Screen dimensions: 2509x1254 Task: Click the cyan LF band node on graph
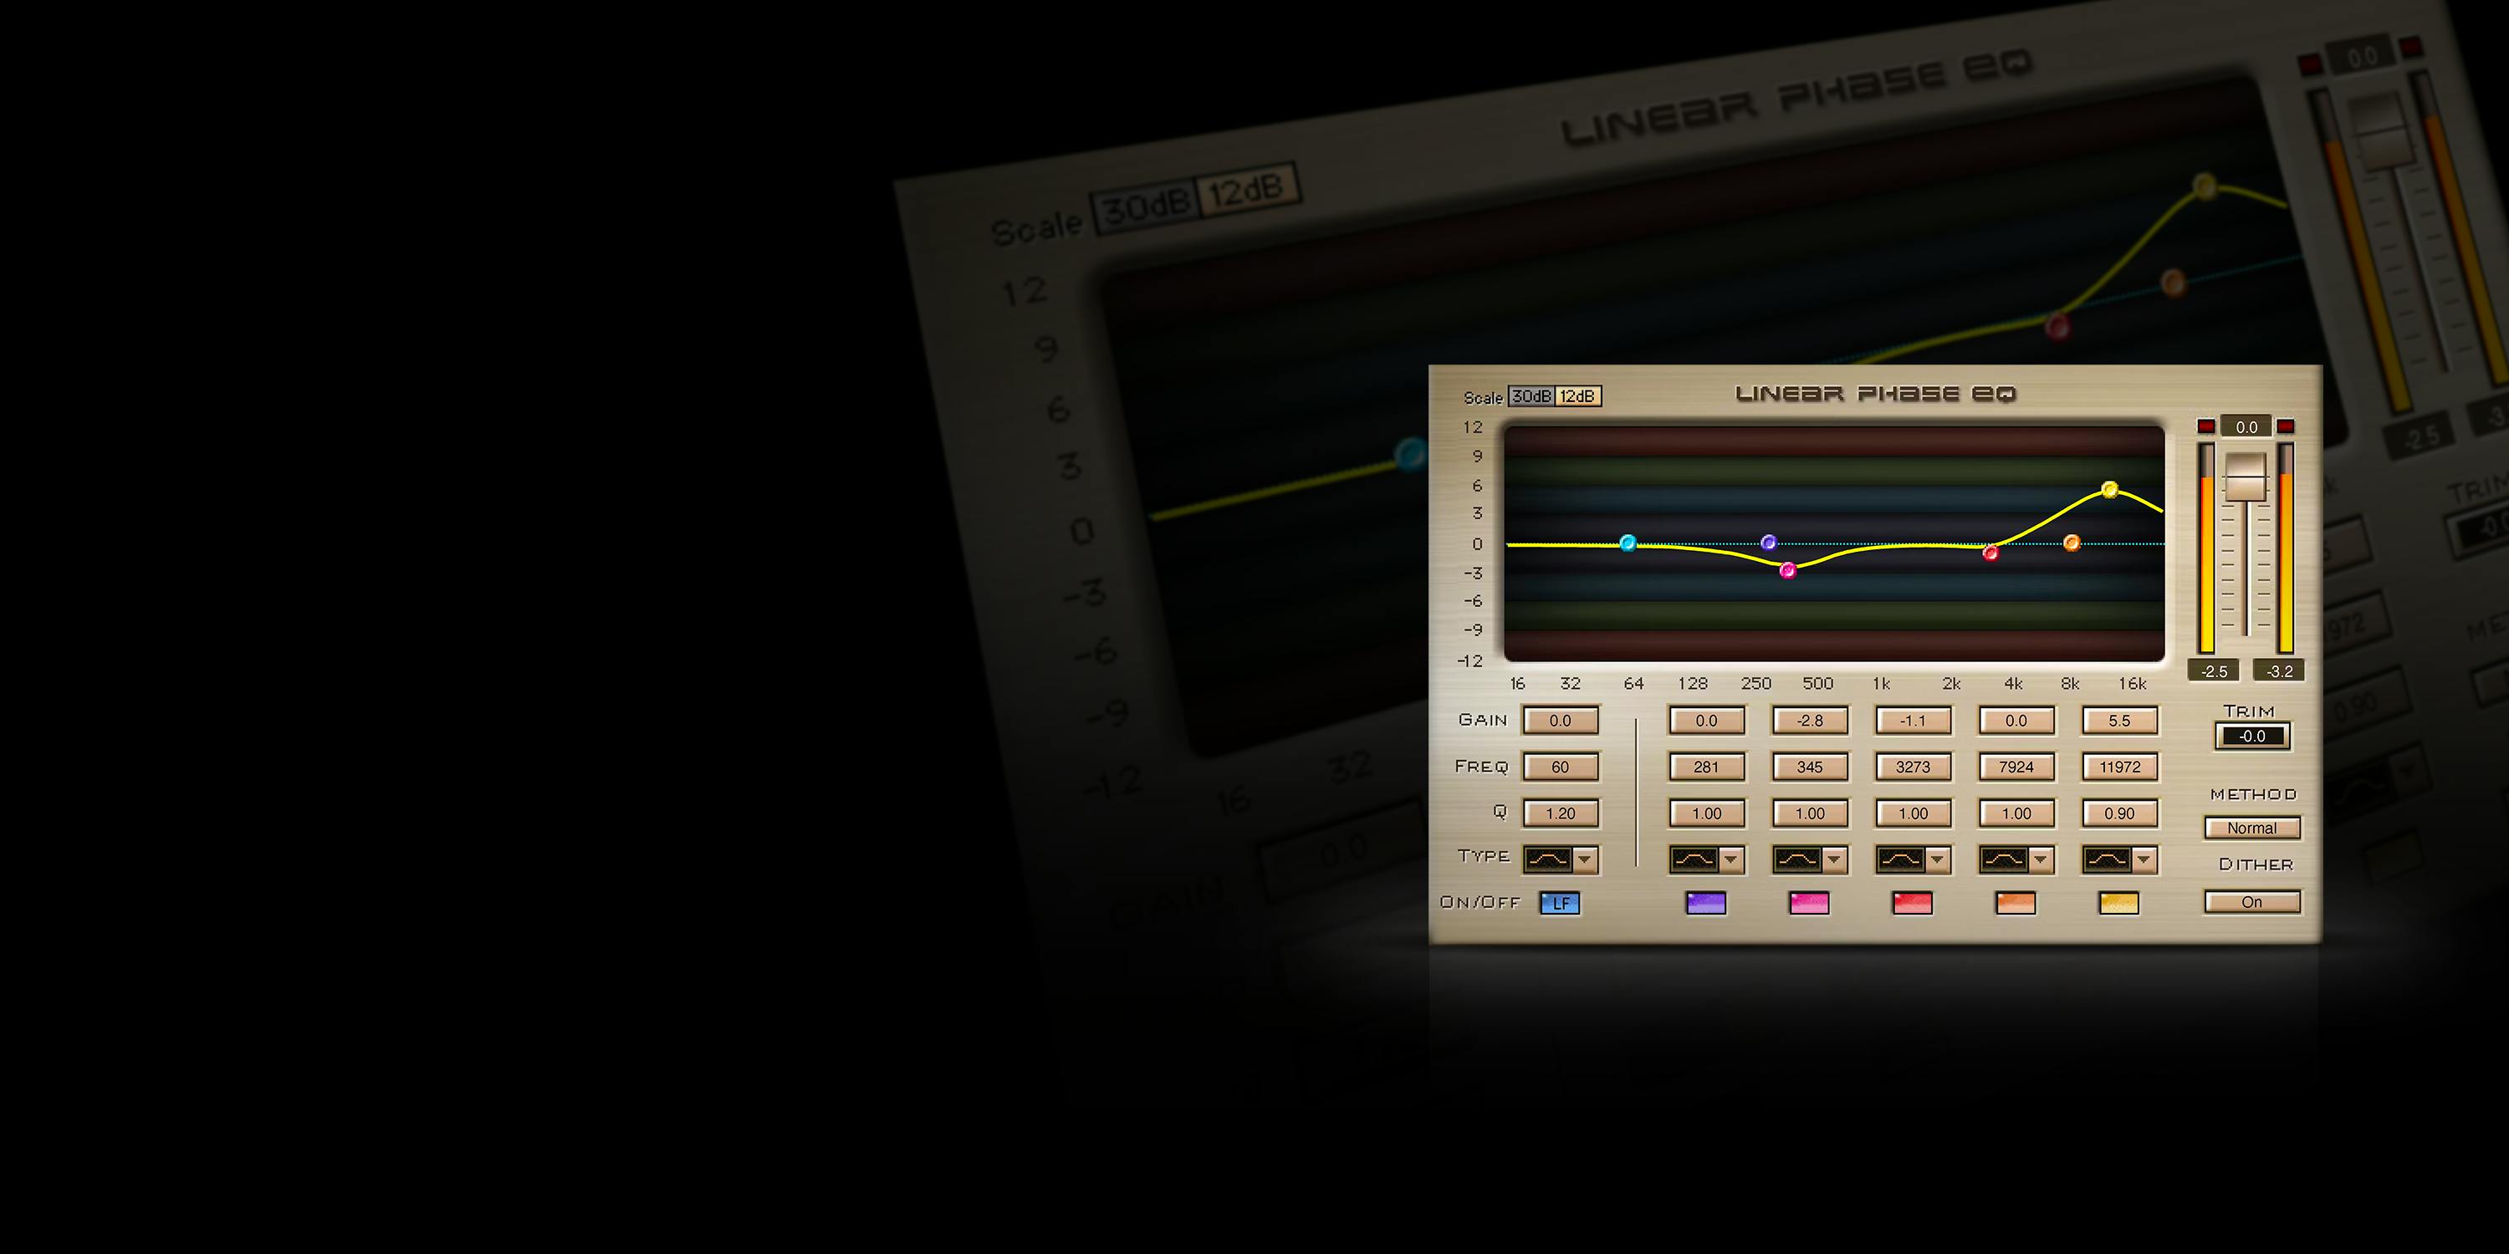click(1628, 543)
